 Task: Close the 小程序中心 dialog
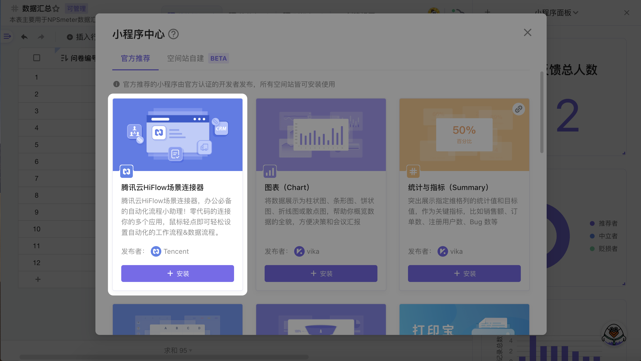[527, 33]
